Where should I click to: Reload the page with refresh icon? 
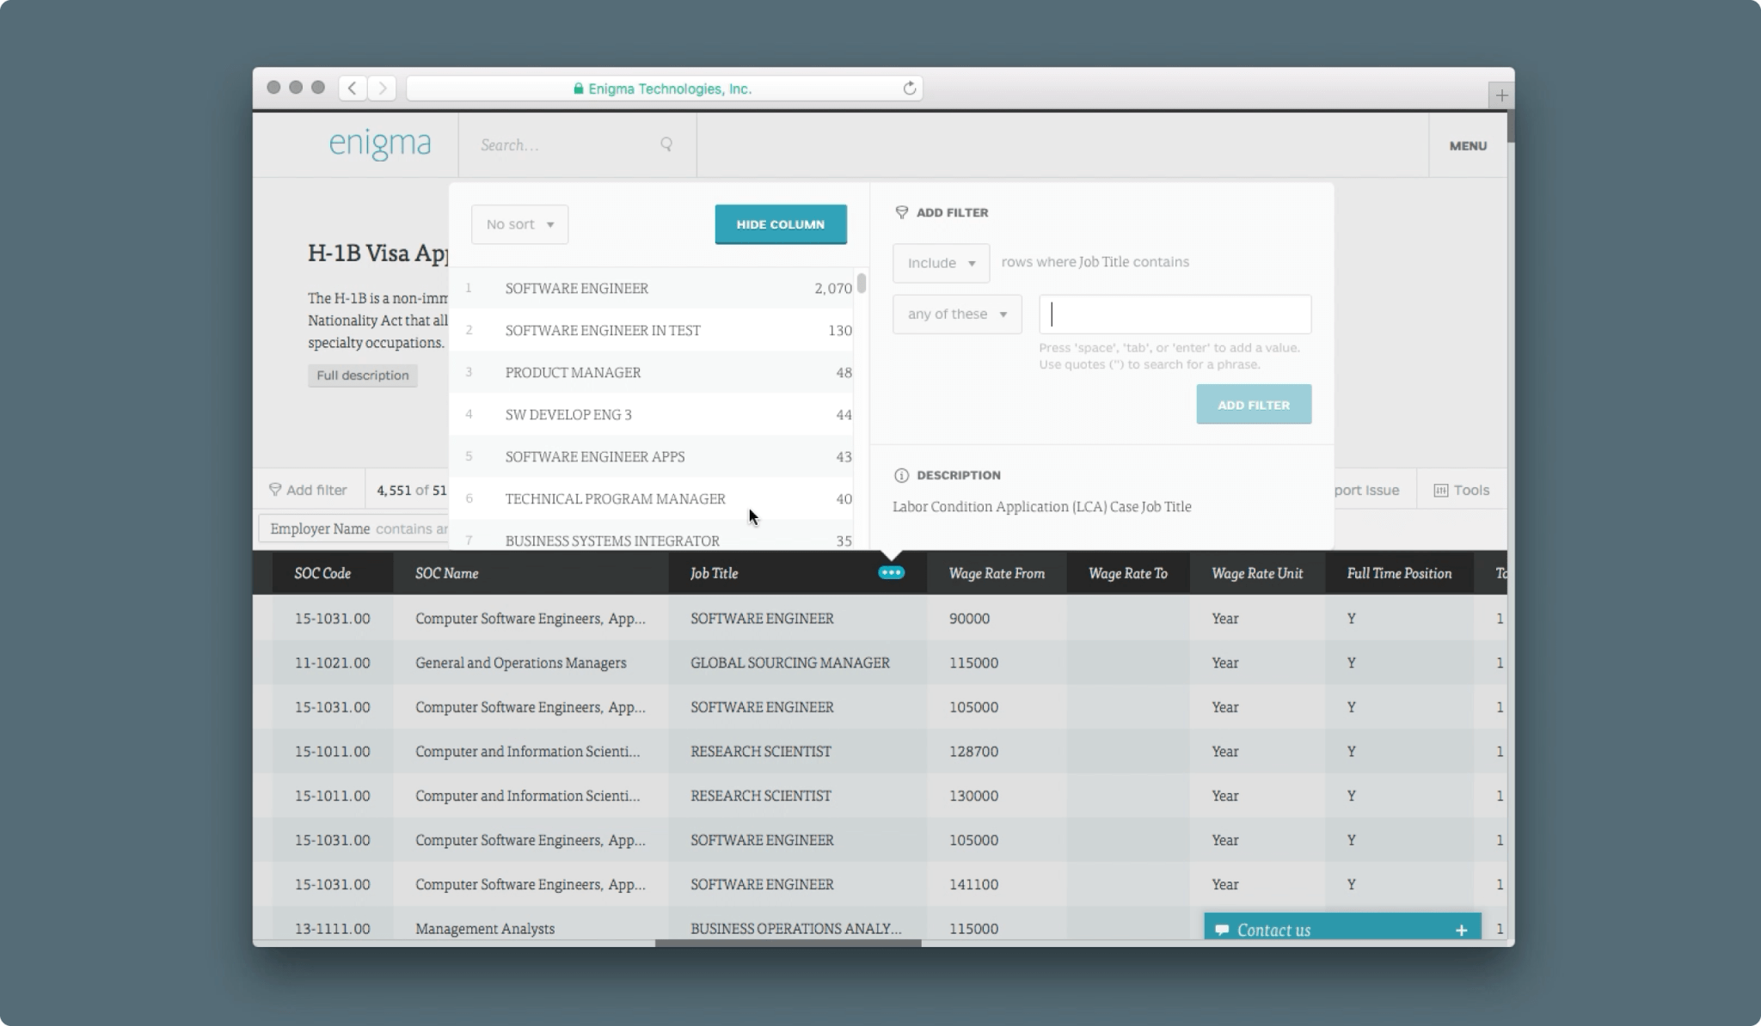coord(909,89)
